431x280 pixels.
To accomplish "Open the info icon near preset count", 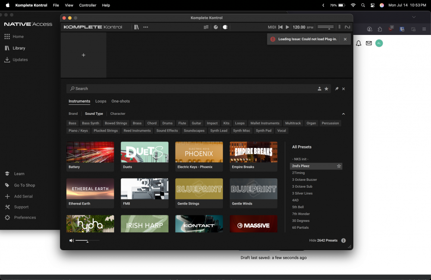I will click(x=344, y=240).
